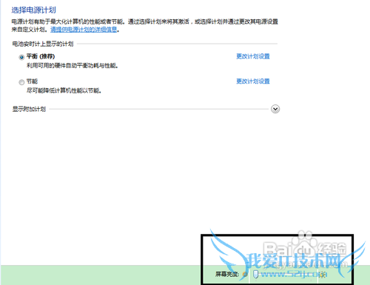
Task: Open 更改计划设置 for the 平衡 plan
Action: click(253, 56)
